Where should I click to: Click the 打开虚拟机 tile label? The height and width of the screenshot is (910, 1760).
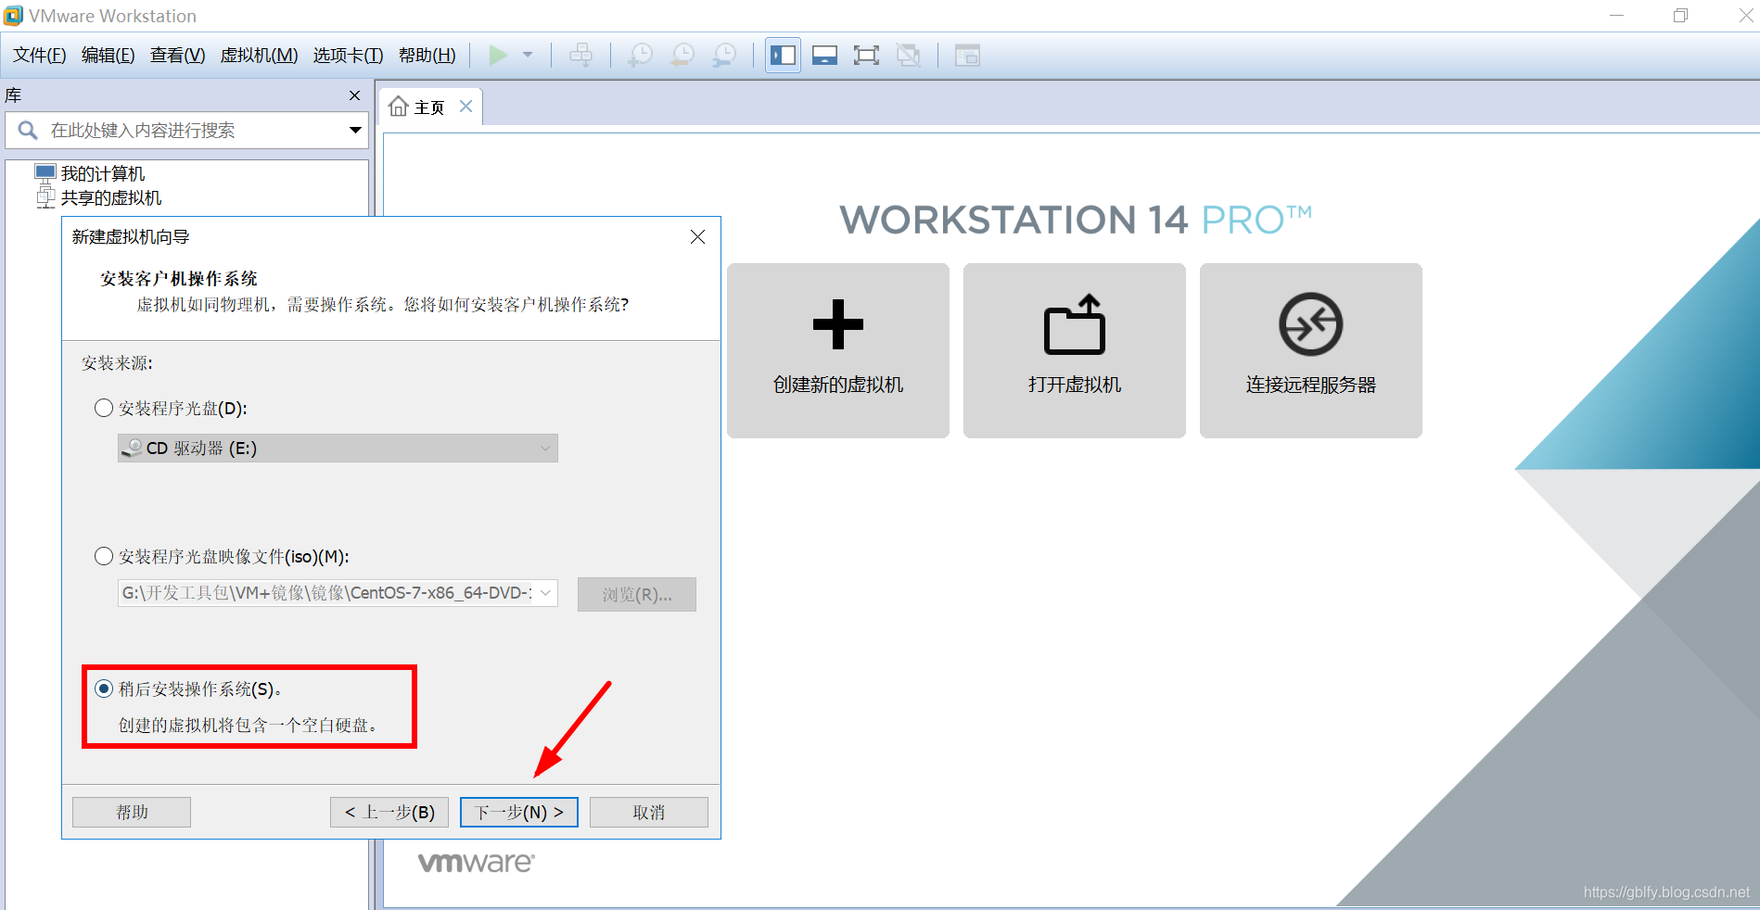coord(1075,385)
